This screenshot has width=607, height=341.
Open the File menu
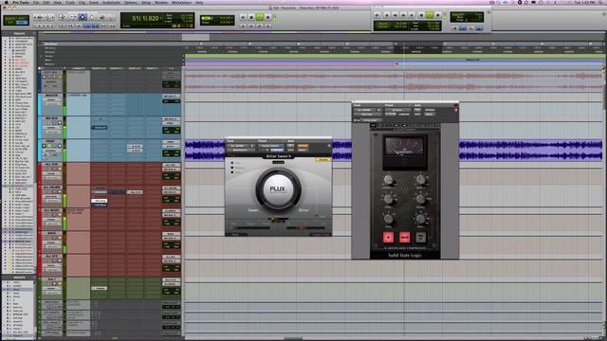(x=36, y=2)
